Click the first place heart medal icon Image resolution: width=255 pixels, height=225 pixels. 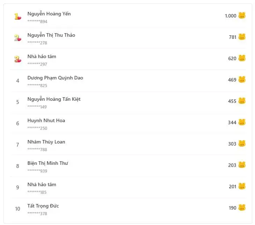pyautogui.click(x=17, y=16)
